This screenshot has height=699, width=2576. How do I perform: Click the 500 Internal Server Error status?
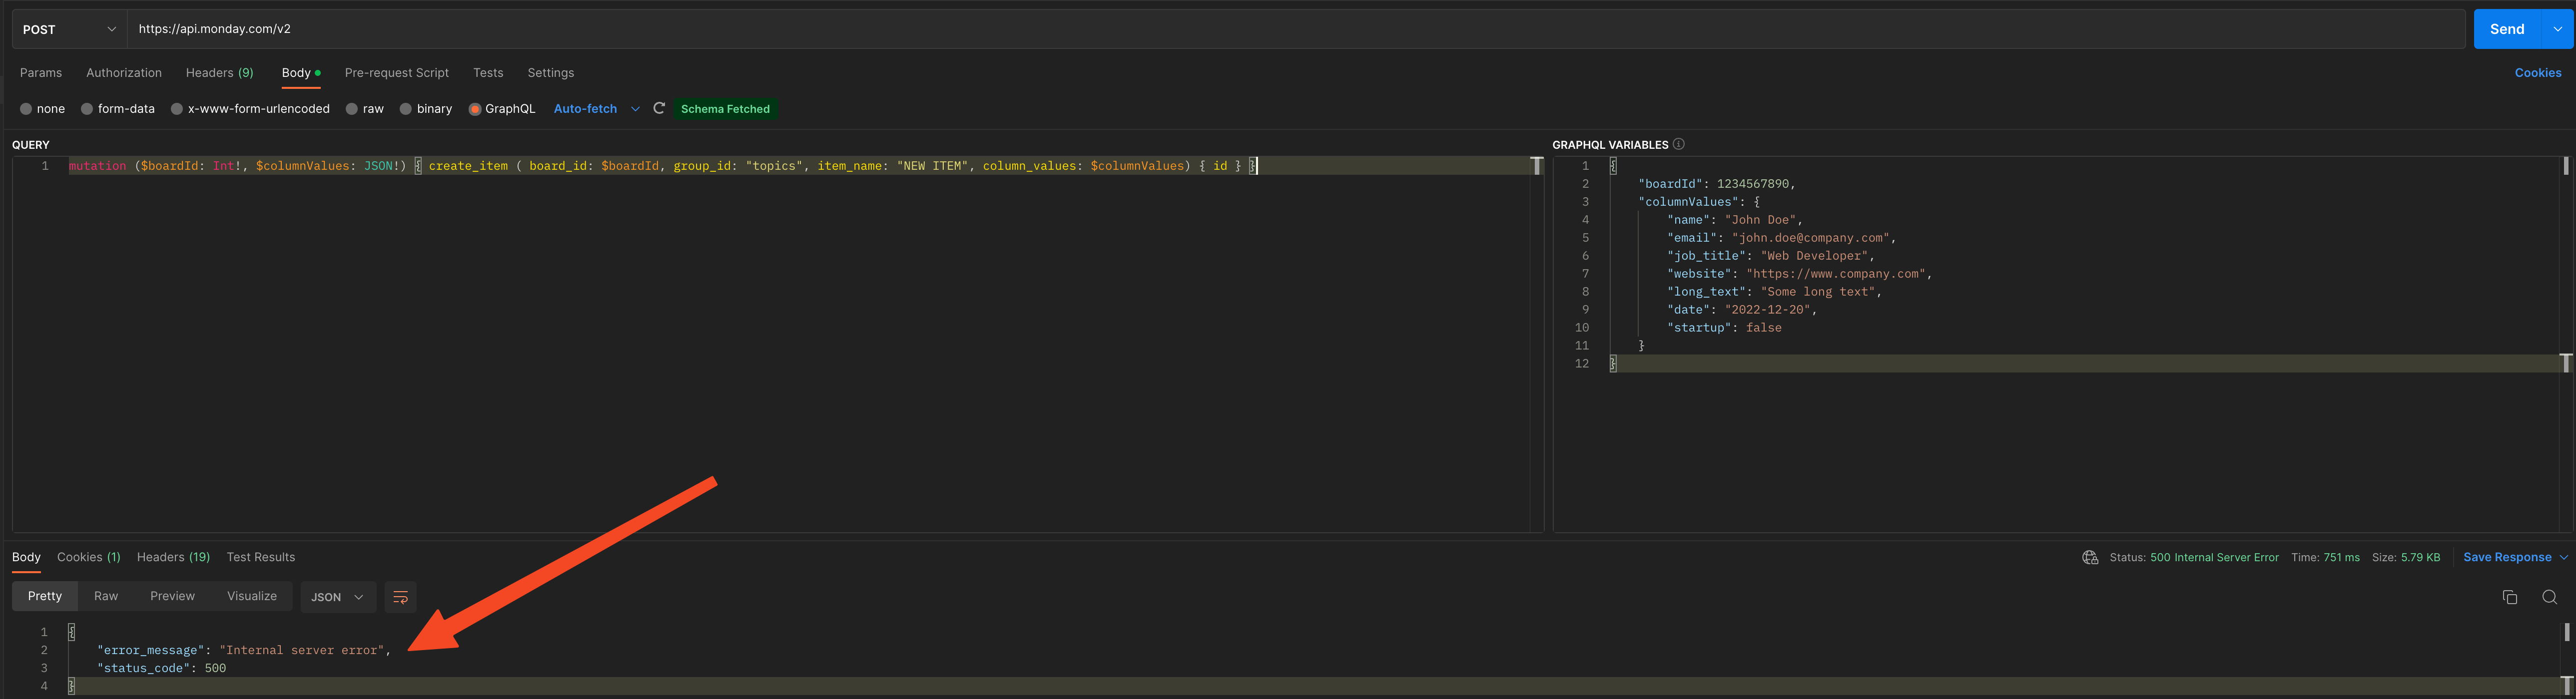(x=2214, y=557)
